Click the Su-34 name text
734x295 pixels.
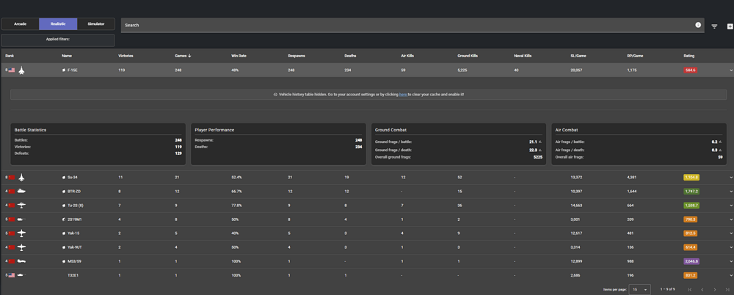[x=71, y=178]
